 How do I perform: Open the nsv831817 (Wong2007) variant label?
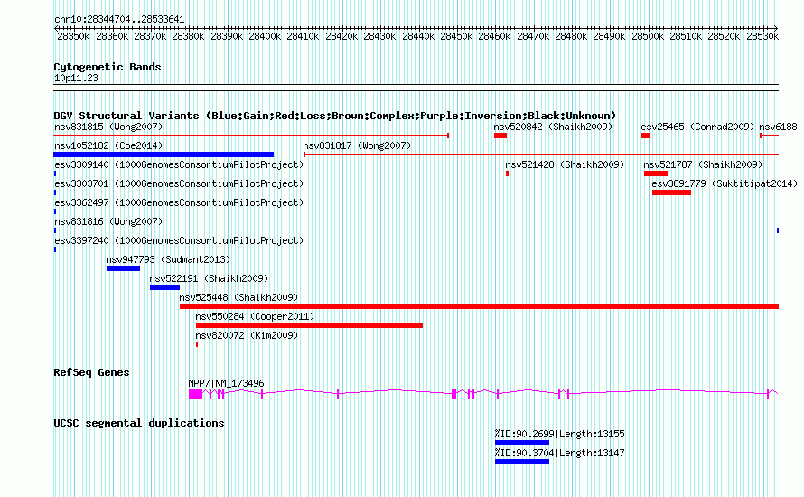click(x=357, y=145)
